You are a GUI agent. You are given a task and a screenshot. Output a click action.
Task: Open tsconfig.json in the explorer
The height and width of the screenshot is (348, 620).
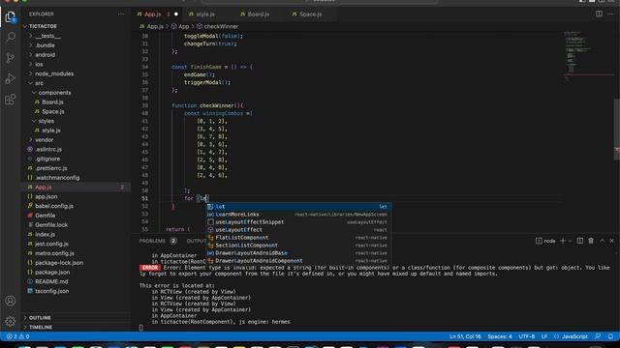click(x=51, y=291)
